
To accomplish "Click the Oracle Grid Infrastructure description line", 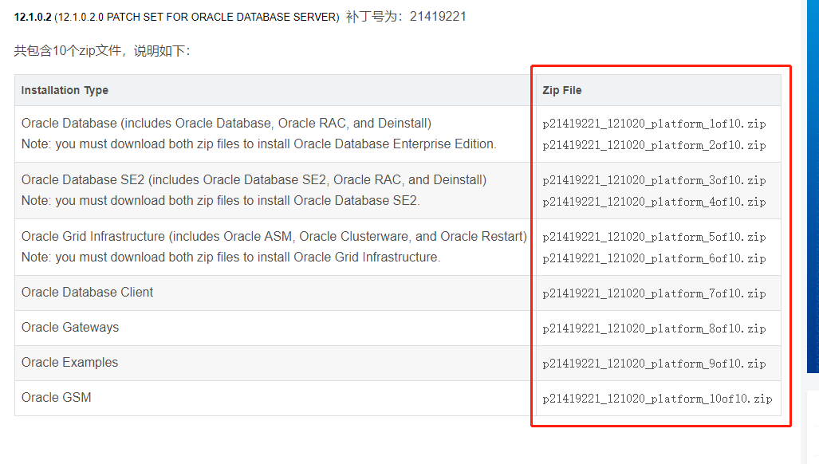I will (274, 237).
